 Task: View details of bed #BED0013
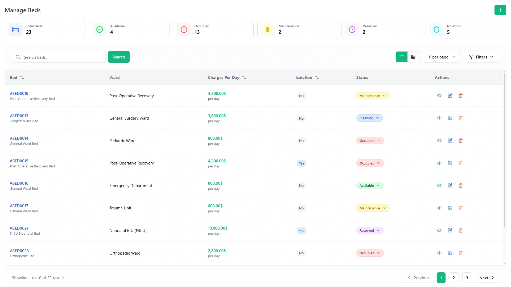tap(439, 118)
